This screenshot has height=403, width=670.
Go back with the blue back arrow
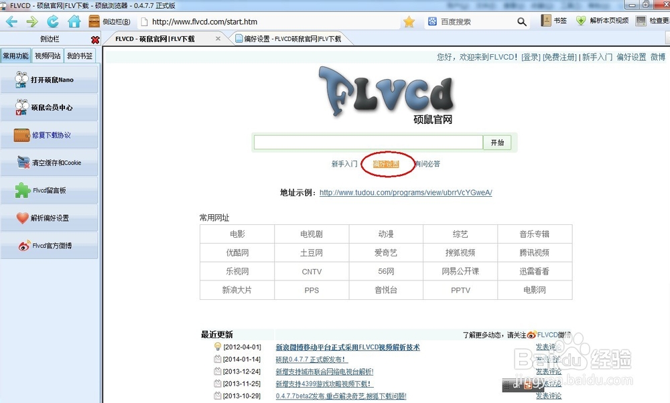tap(11, 21)
